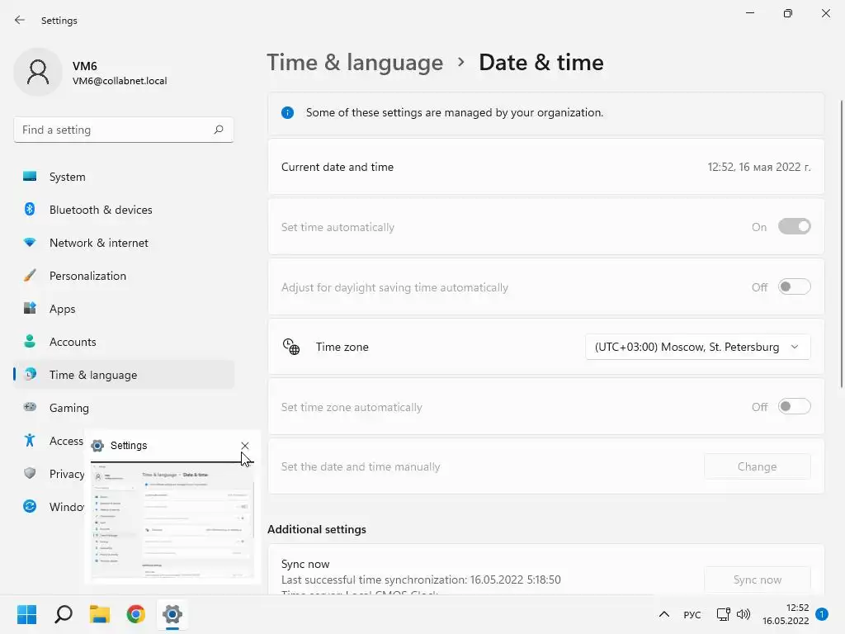Click the Current date and time row
Image resolution: width=845 pixels, height=634 pixels.
click(546, 167)
